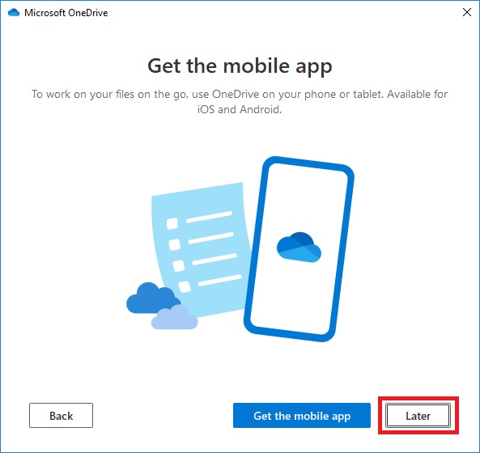Click the "iOS and Android" description line
Image resolution: width=480 pixels, height=453 pixels.
point(240,109)
